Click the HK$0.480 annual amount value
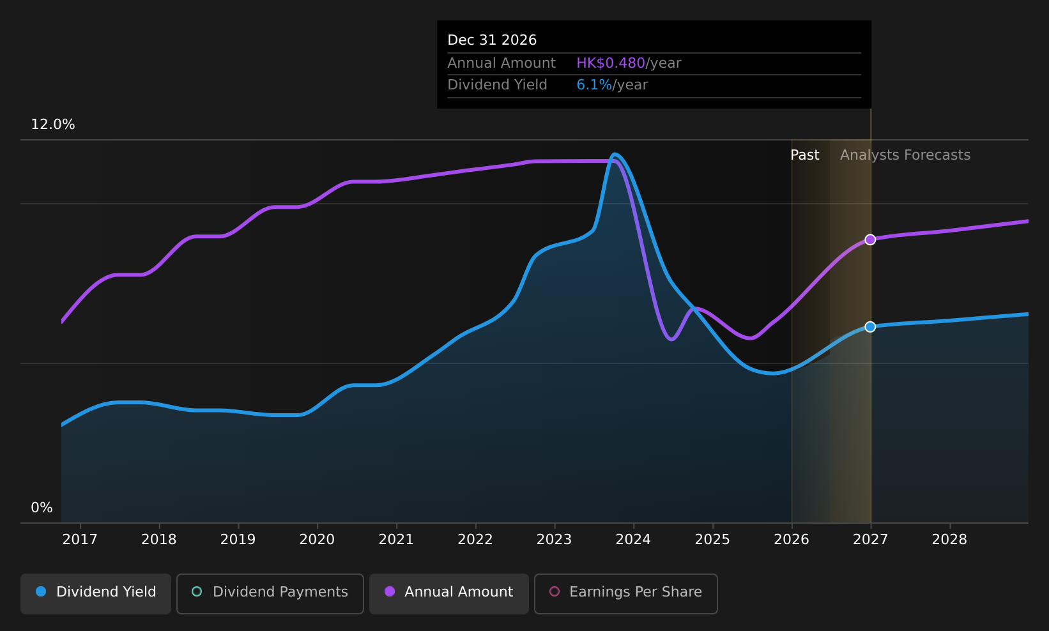The height and width of the screenshot is (631, 1049). pos(611,63)
